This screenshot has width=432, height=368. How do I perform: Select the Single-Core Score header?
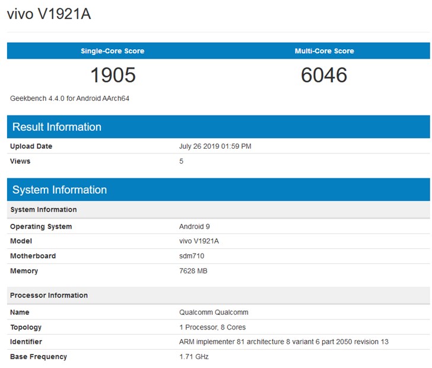pyautogui.click(x=112, y=51)
